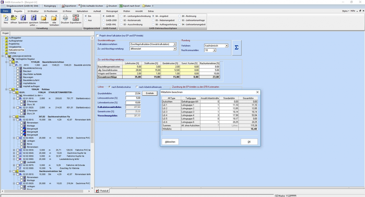This screenshot has height=197, width=365.
Task: Switch to Aufmaß ribbon tab
Action: pyautogui.click(x=97, y=11)
